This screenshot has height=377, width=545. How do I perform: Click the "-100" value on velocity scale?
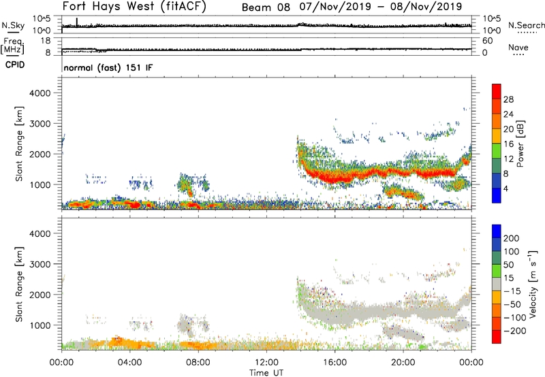click(x=515, y=318)
